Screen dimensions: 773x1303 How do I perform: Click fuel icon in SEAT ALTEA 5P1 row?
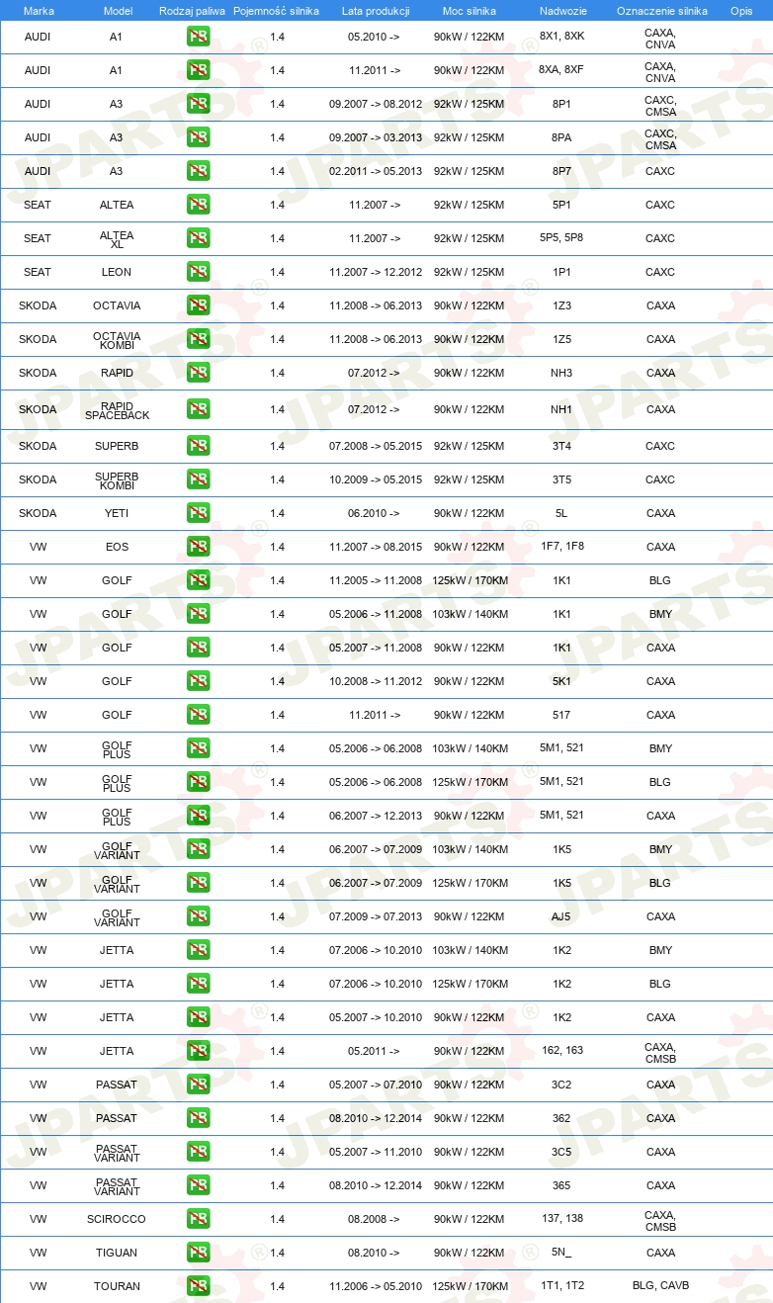click(x=199, y=205)
